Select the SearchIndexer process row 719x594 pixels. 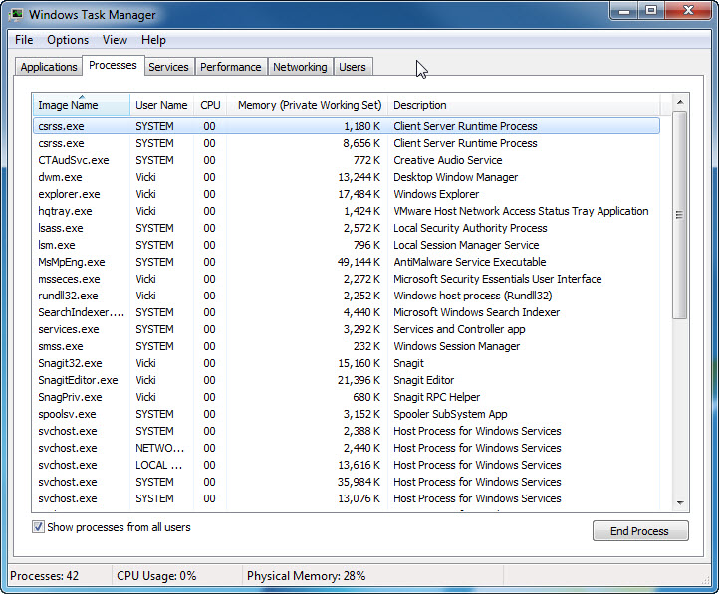347,312
